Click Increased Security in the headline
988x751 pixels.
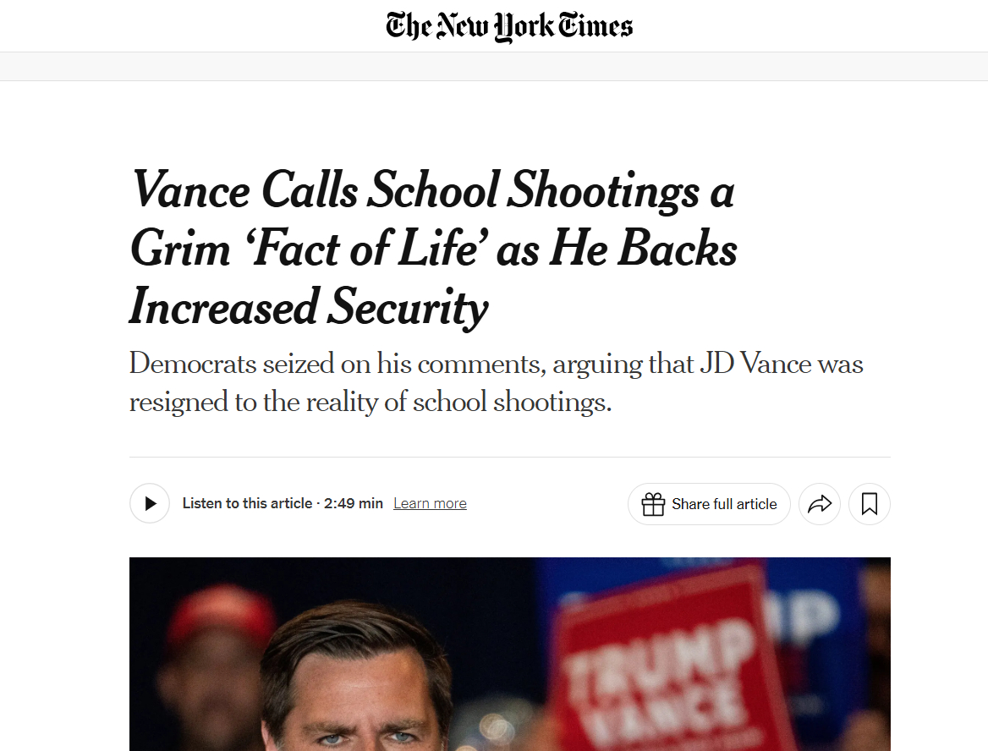309,306
